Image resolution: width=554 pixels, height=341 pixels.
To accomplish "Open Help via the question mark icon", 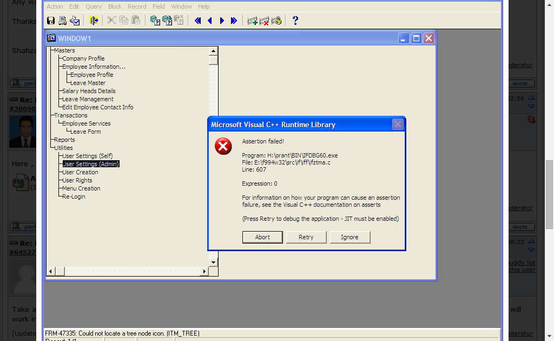I will point(295,21).
